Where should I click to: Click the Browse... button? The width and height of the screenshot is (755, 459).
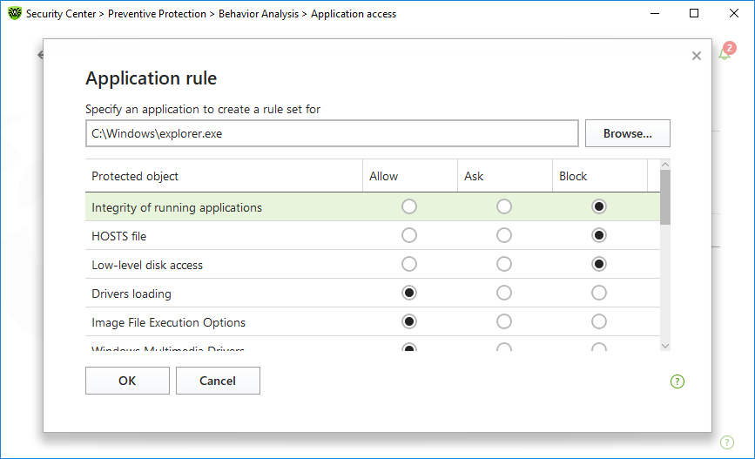627,133
